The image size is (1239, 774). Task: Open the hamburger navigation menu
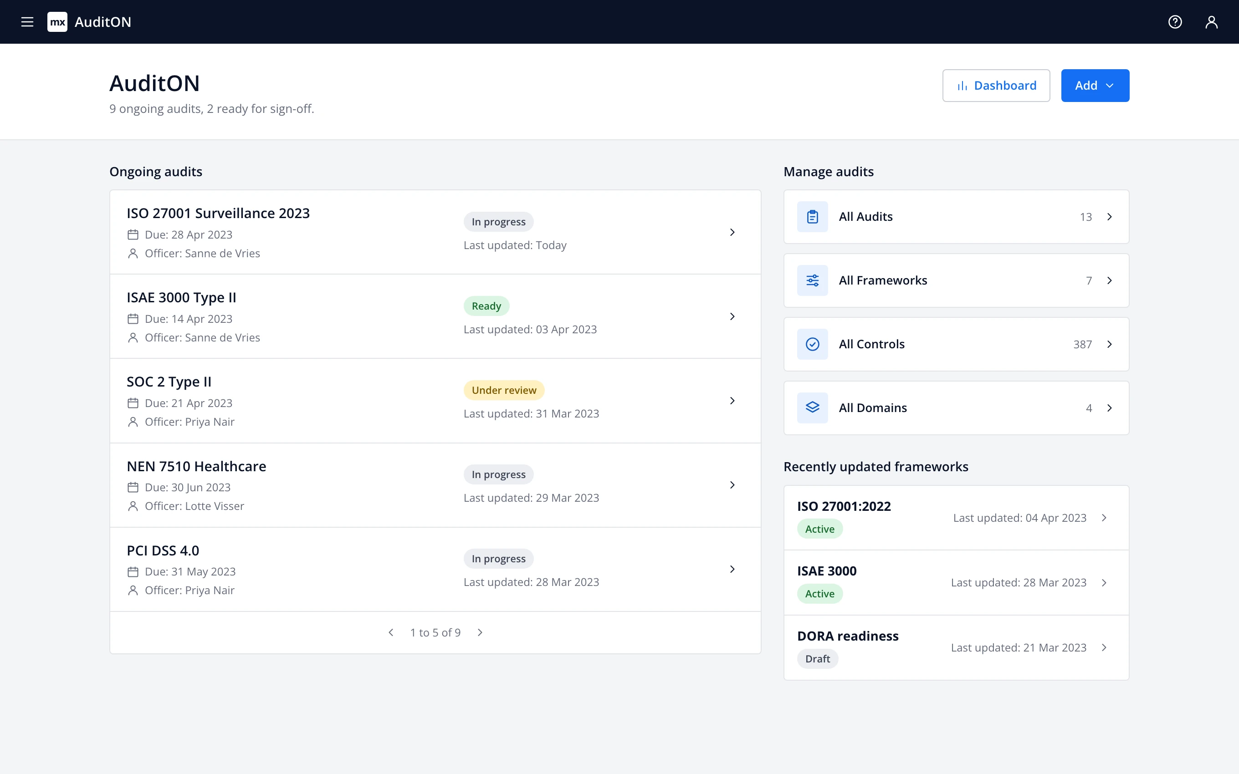click(x=27, y=22)
